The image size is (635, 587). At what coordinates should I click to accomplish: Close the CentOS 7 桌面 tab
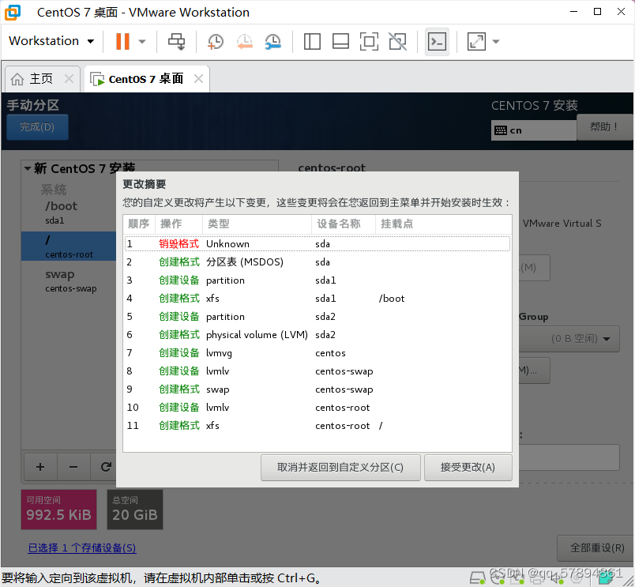pos(198,78)
